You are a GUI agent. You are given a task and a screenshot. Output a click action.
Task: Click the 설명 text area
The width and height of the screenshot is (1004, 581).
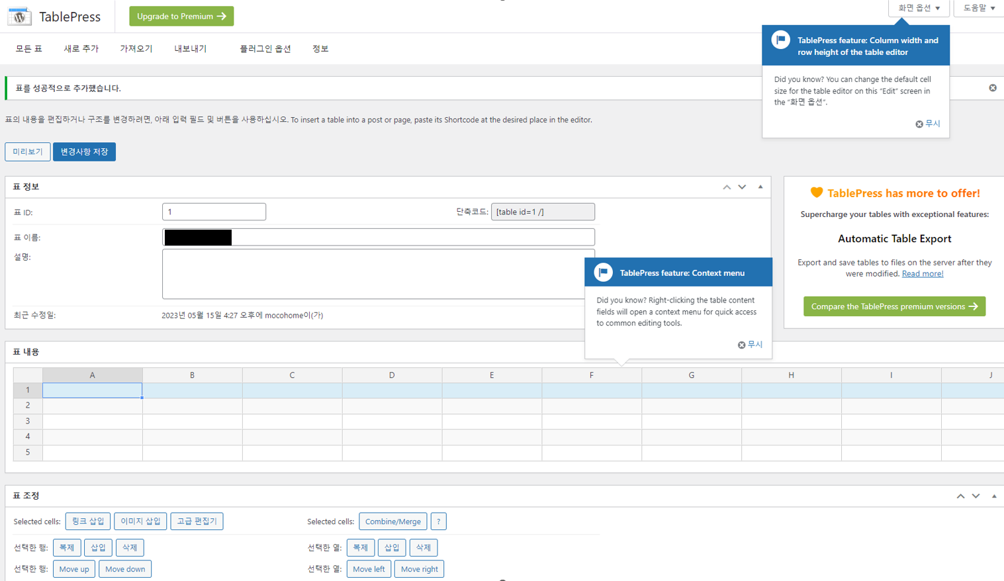(x=379, y=274)
